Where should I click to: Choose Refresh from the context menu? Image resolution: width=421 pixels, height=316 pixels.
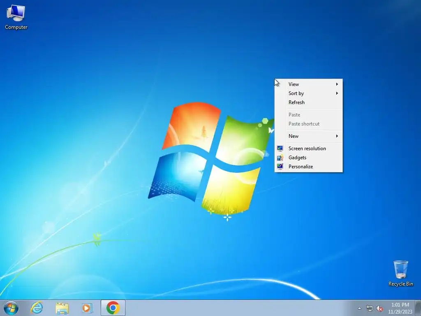coord(308,102)
